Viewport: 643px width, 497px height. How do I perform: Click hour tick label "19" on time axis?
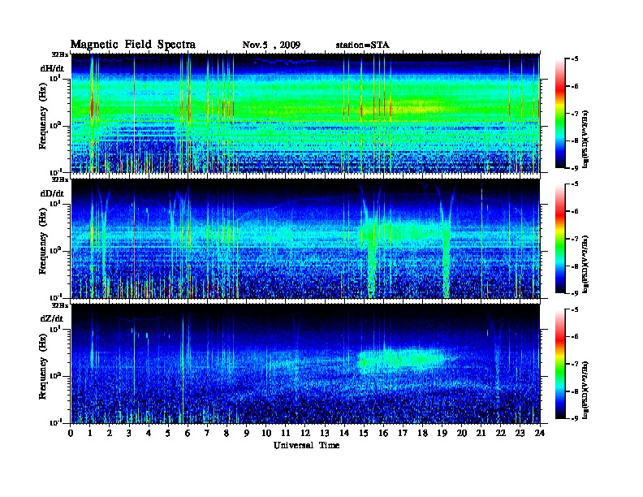coord(442,433)
